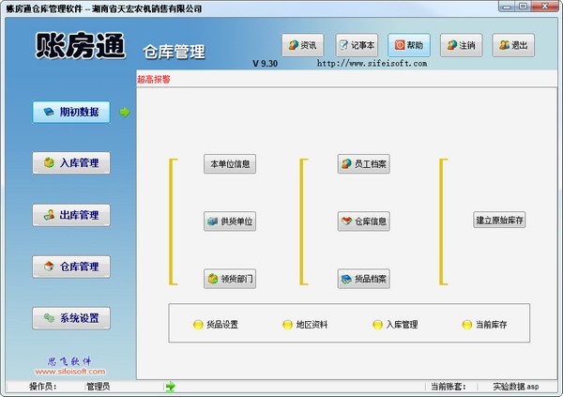This screenshot has width=563, height=397.
Task: Open 领货部门 department module
Action: click(x=230, y=279)
